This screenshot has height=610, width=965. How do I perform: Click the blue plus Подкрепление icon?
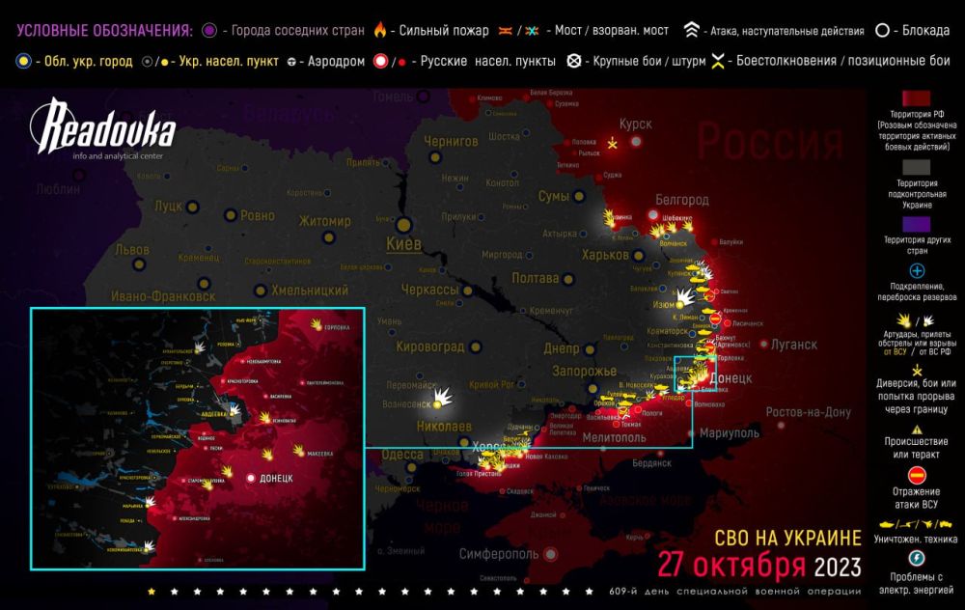(x=917, y=271)
